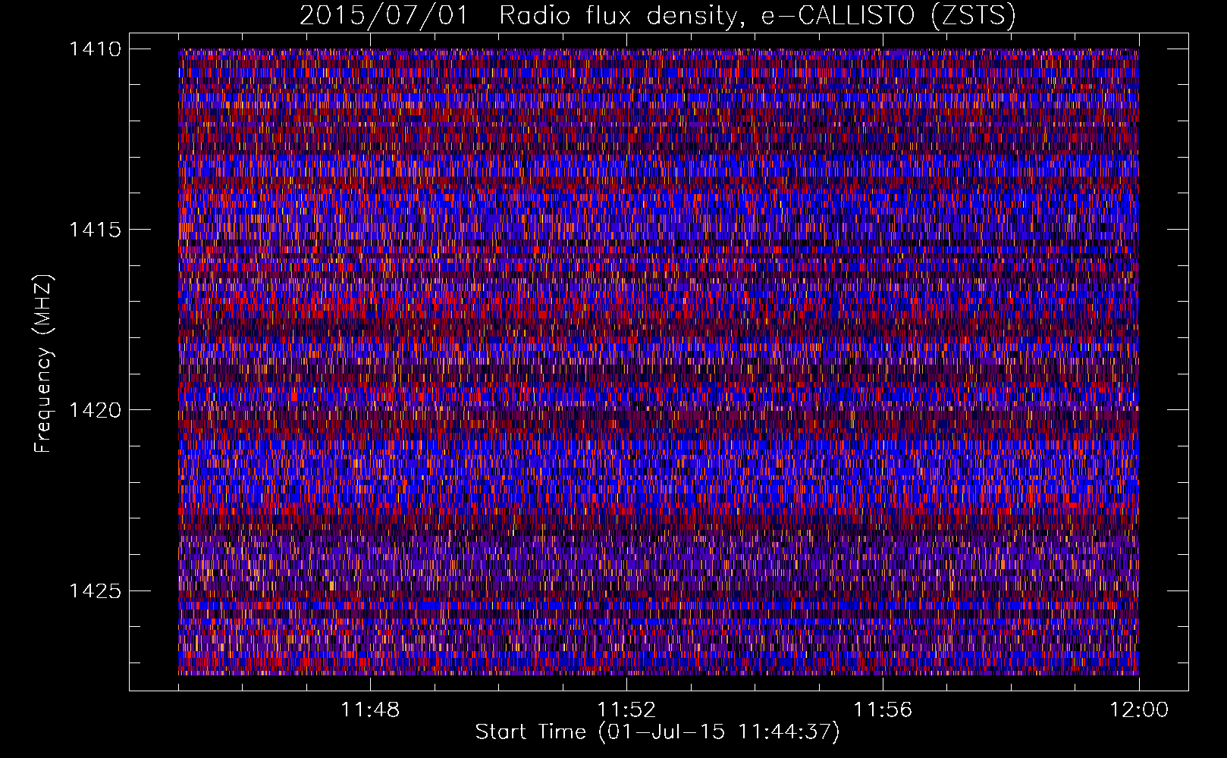Click the 11:56 time tick label
Image resolution: width=1227 pixels, height=758 pixels.
[883, 710]
